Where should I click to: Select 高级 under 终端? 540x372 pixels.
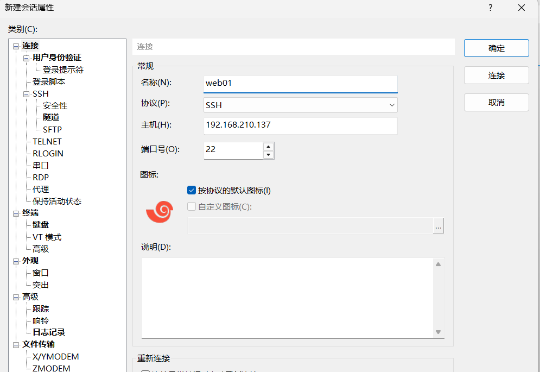click(x=41, y=249)
